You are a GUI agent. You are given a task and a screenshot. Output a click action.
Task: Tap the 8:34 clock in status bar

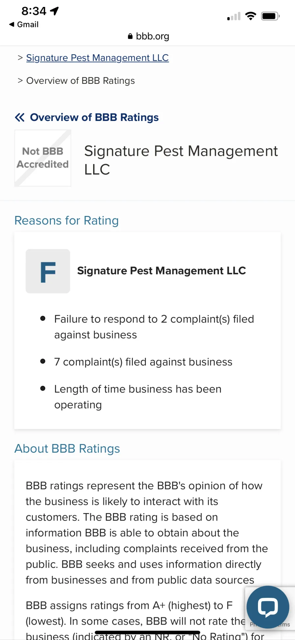pos(34,11)
